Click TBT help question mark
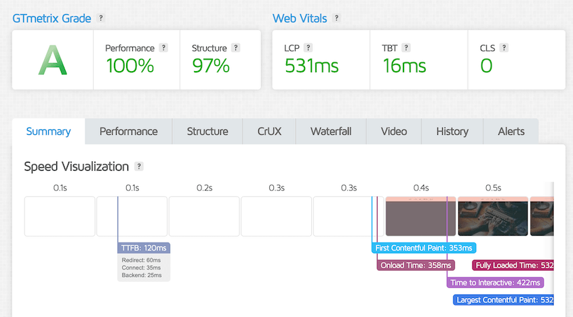Image resolution: width=573 pixels, height=317 pixels. 406,48
